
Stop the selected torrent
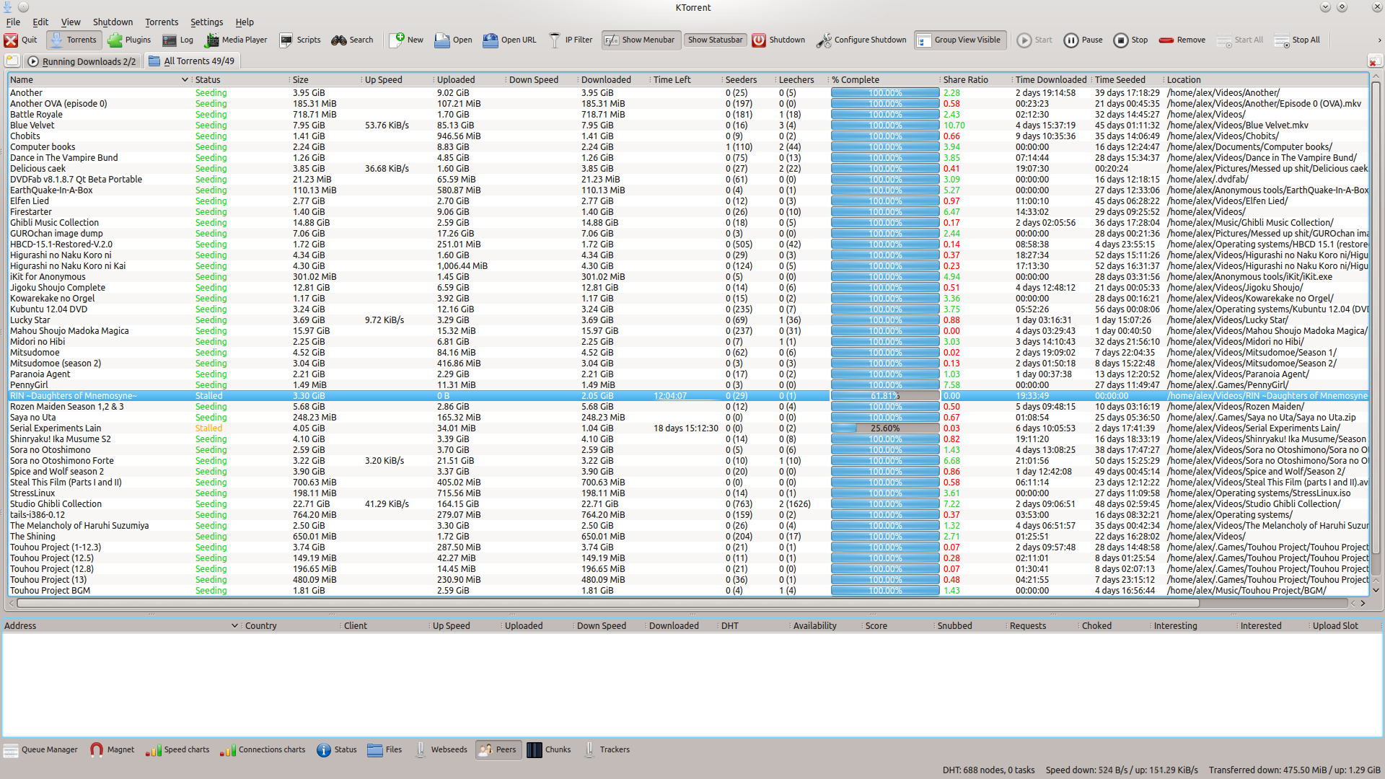click(1130, 40)
